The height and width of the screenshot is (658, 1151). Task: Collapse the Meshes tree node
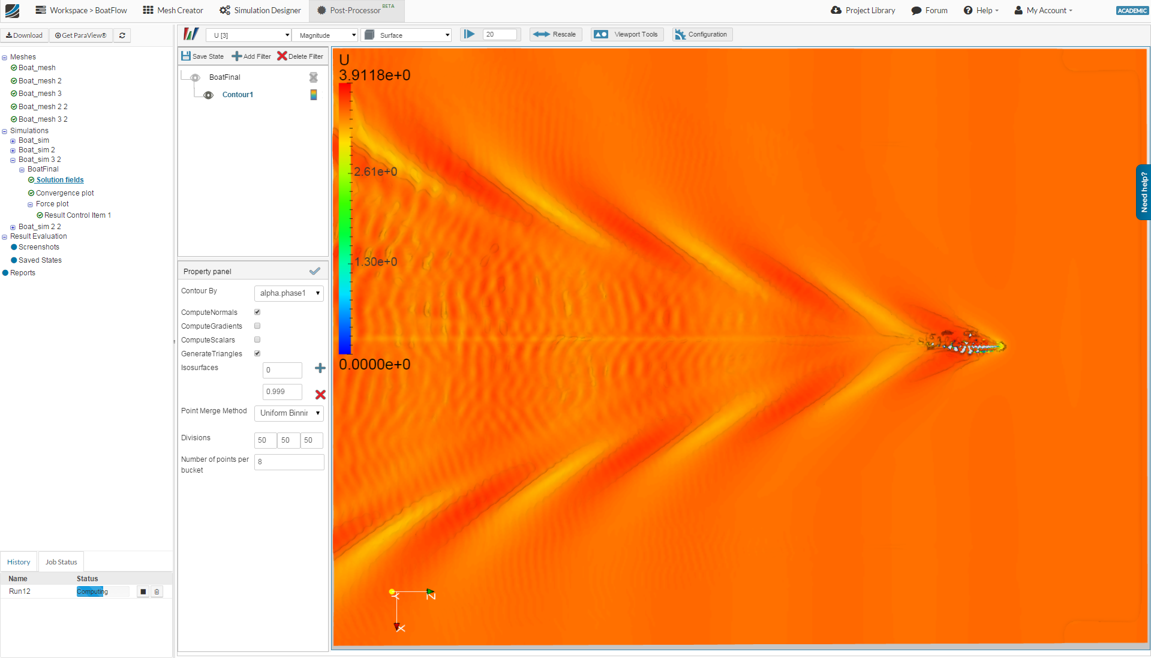click(x=4, y=58)
